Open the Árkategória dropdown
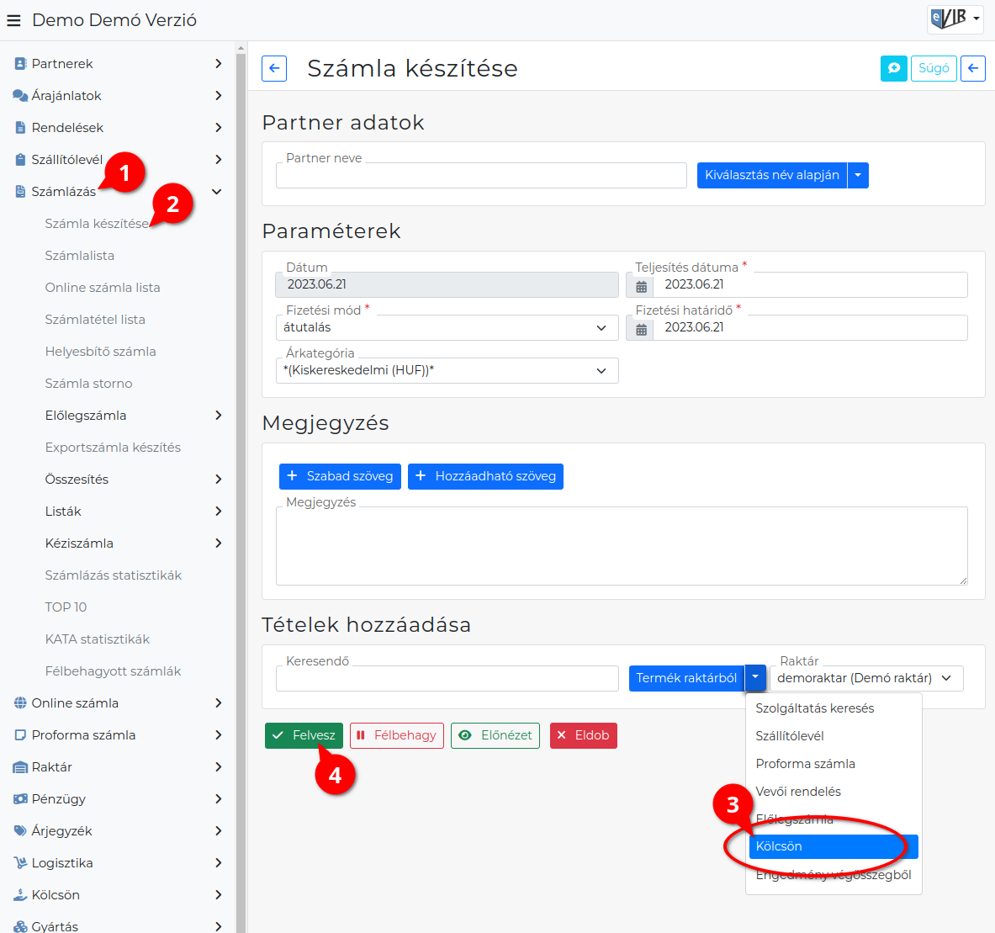The height and width of the screenshot is (933, 995). point(447,371)
